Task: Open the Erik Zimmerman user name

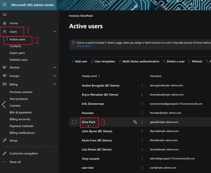Action: (x=93, y=104)
